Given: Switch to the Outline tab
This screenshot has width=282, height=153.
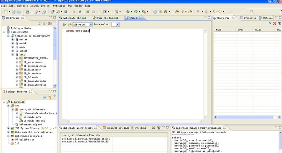Looking at the screenshot, I should pyautogui.click(x=266, y=18).
